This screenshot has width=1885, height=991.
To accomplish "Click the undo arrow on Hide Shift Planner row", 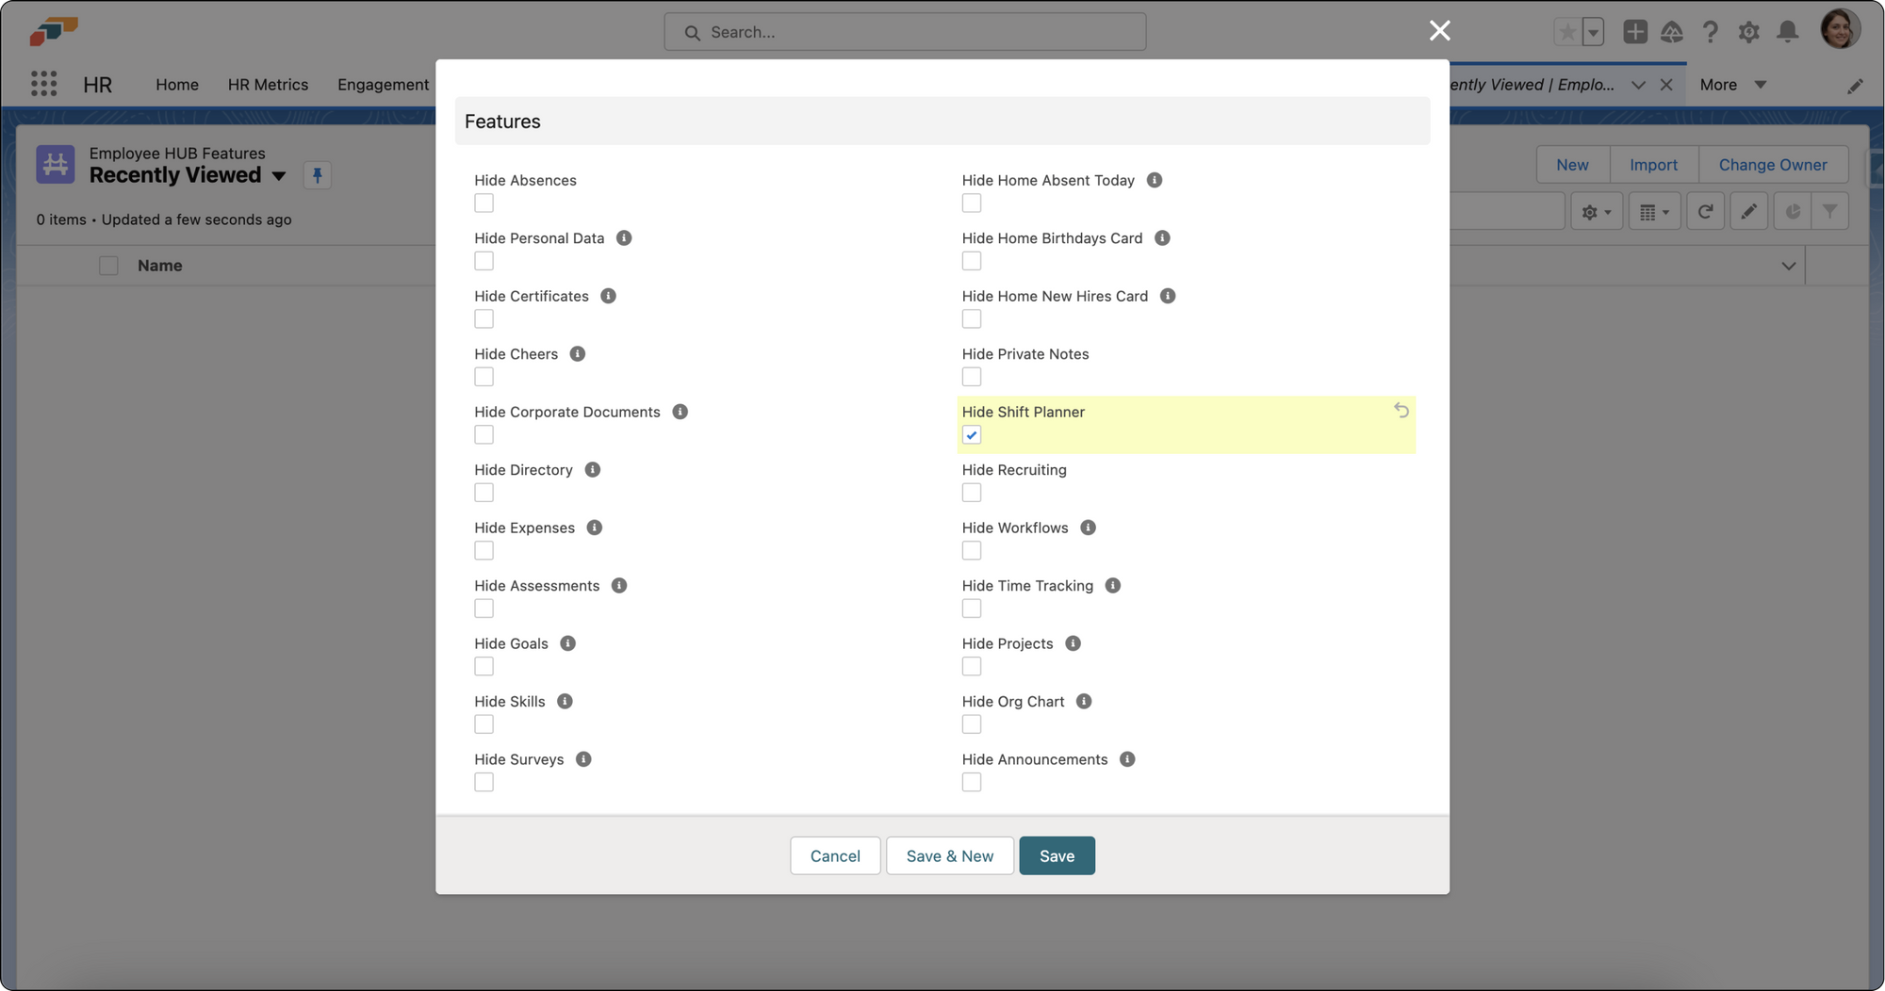I will pos(1401,411).
